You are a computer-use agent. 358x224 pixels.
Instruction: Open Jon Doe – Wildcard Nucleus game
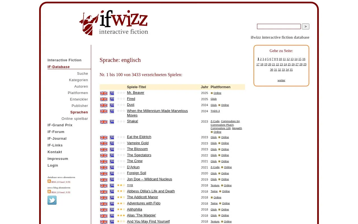[x=149, y=179]
